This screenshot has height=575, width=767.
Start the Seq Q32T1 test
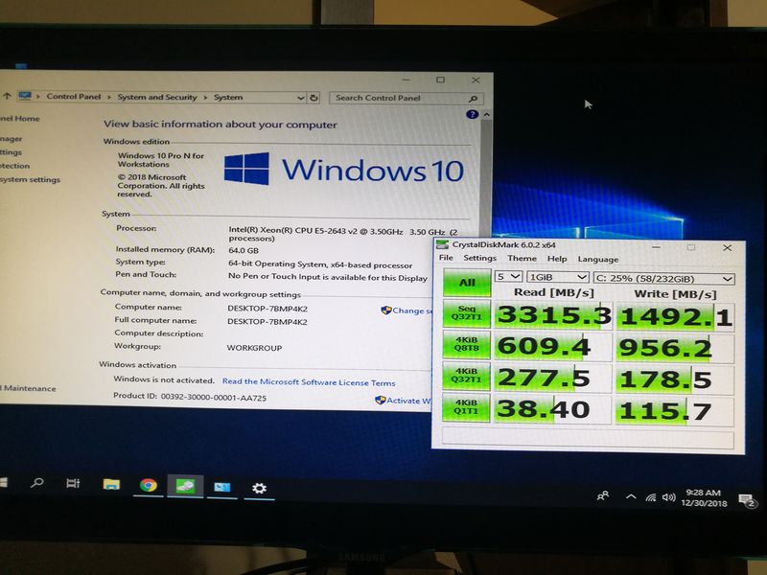(466, 313)
